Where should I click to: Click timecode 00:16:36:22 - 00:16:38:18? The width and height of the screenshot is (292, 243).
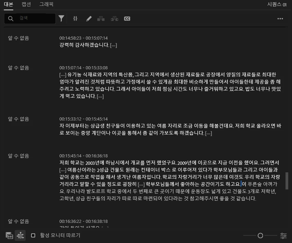(x=83, y=221)
